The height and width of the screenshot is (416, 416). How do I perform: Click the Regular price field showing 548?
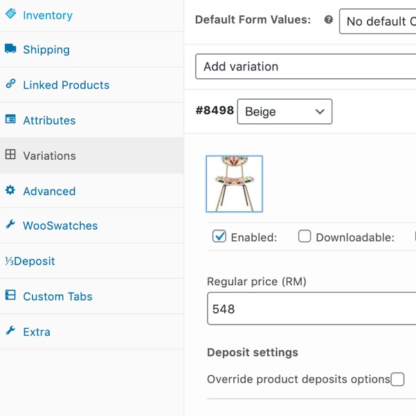pyautogui.click(x=311, y=309)
